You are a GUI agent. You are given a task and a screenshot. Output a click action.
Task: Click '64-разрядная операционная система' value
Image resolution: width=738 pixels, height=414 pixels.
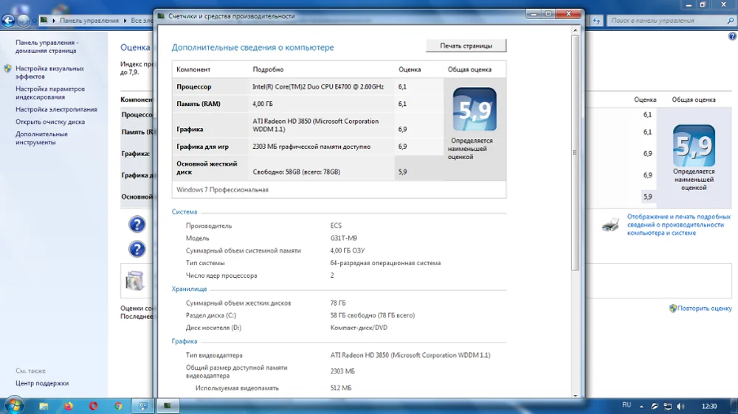point(385,263)
